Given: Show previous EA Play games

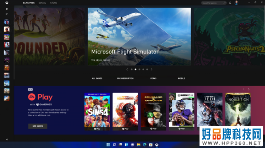Looking at the screenshot, I should tap(243, 89).
